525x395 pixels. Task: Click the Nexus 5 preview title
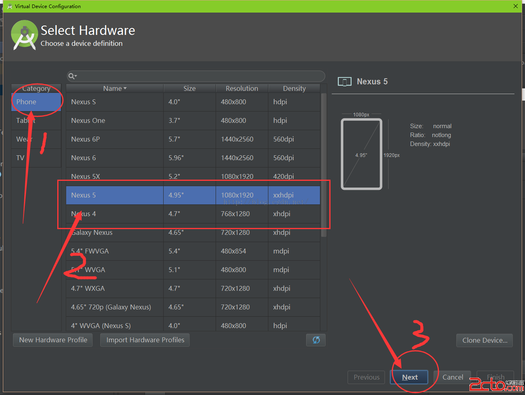(x=372, y=82)
